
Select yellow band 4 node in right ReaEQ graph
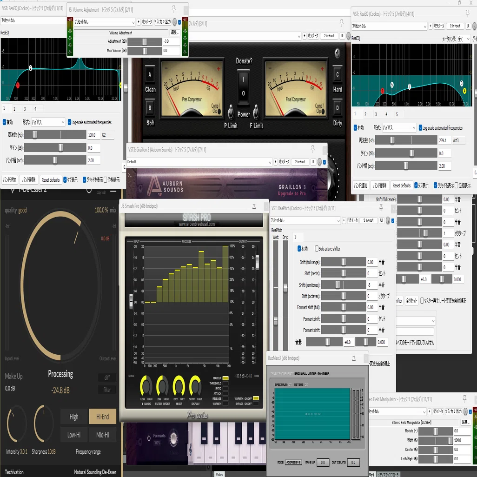coord(464,91)
